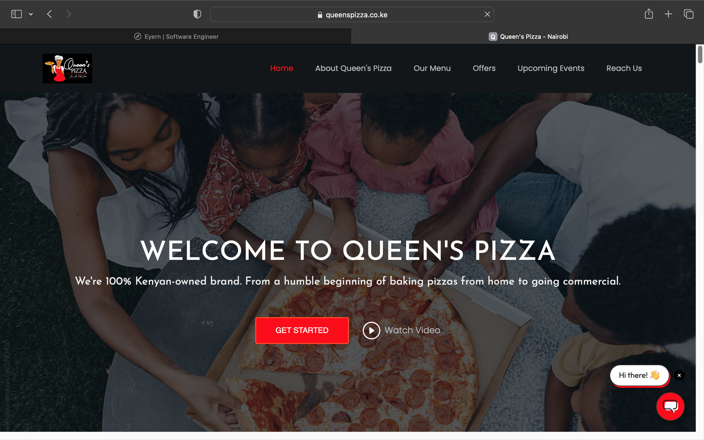The width and height of the screenshot is (704, 440).
Task: Open the Home nav link
Action: (281, 68)
